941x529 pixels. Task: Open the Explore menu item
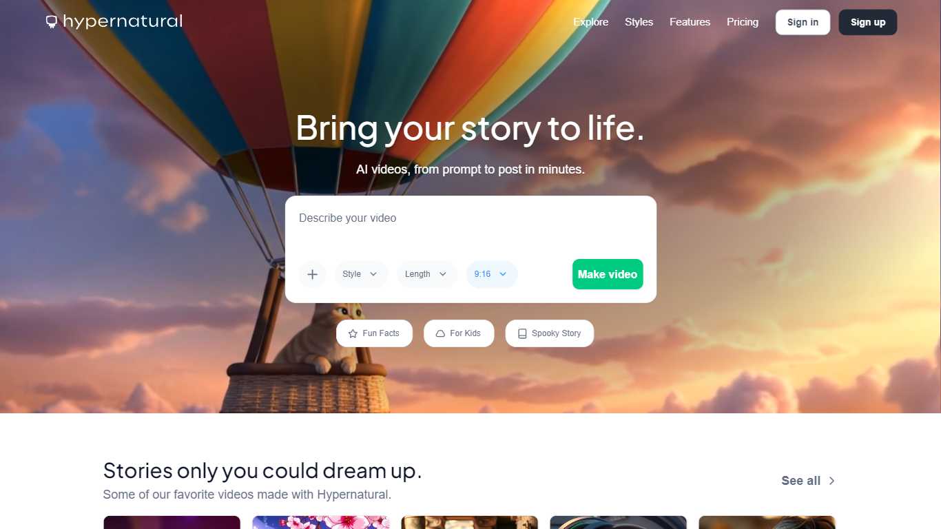coord(591,22)
